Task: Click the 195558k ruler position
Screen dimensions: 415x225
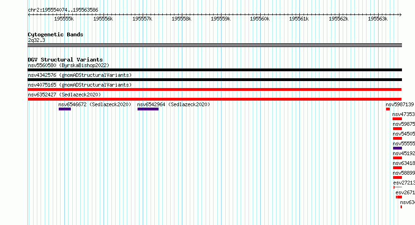Action: coord(181,19)
